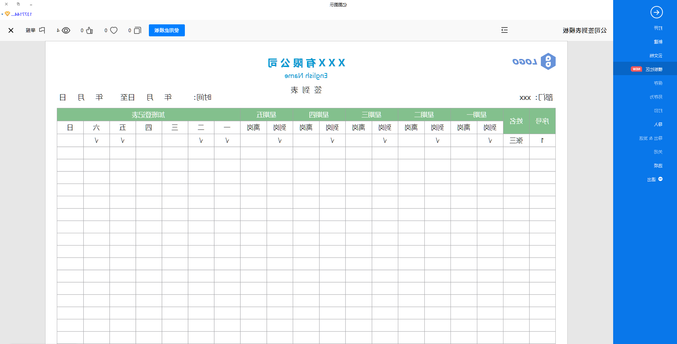Click the 亿图图示 window title

tap(338, 5)
